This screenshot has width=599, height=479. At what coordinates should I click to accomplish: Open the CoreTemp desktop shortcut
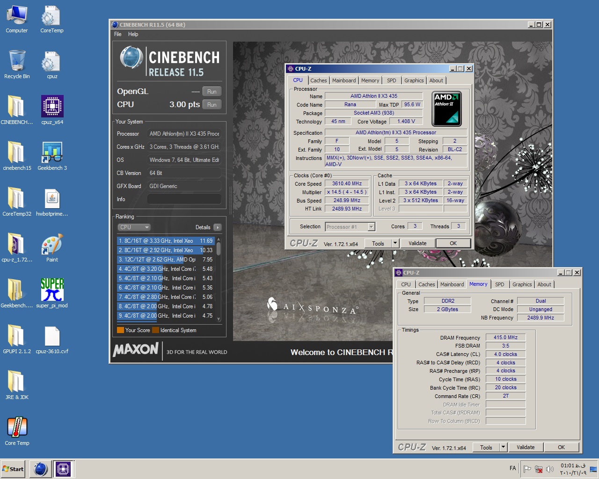click(51, 19)
